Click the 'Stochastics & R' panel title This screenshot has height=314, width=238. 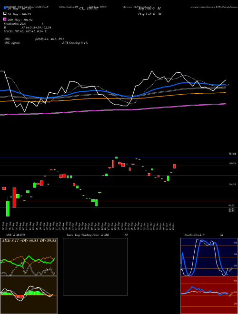pos(195,235)
